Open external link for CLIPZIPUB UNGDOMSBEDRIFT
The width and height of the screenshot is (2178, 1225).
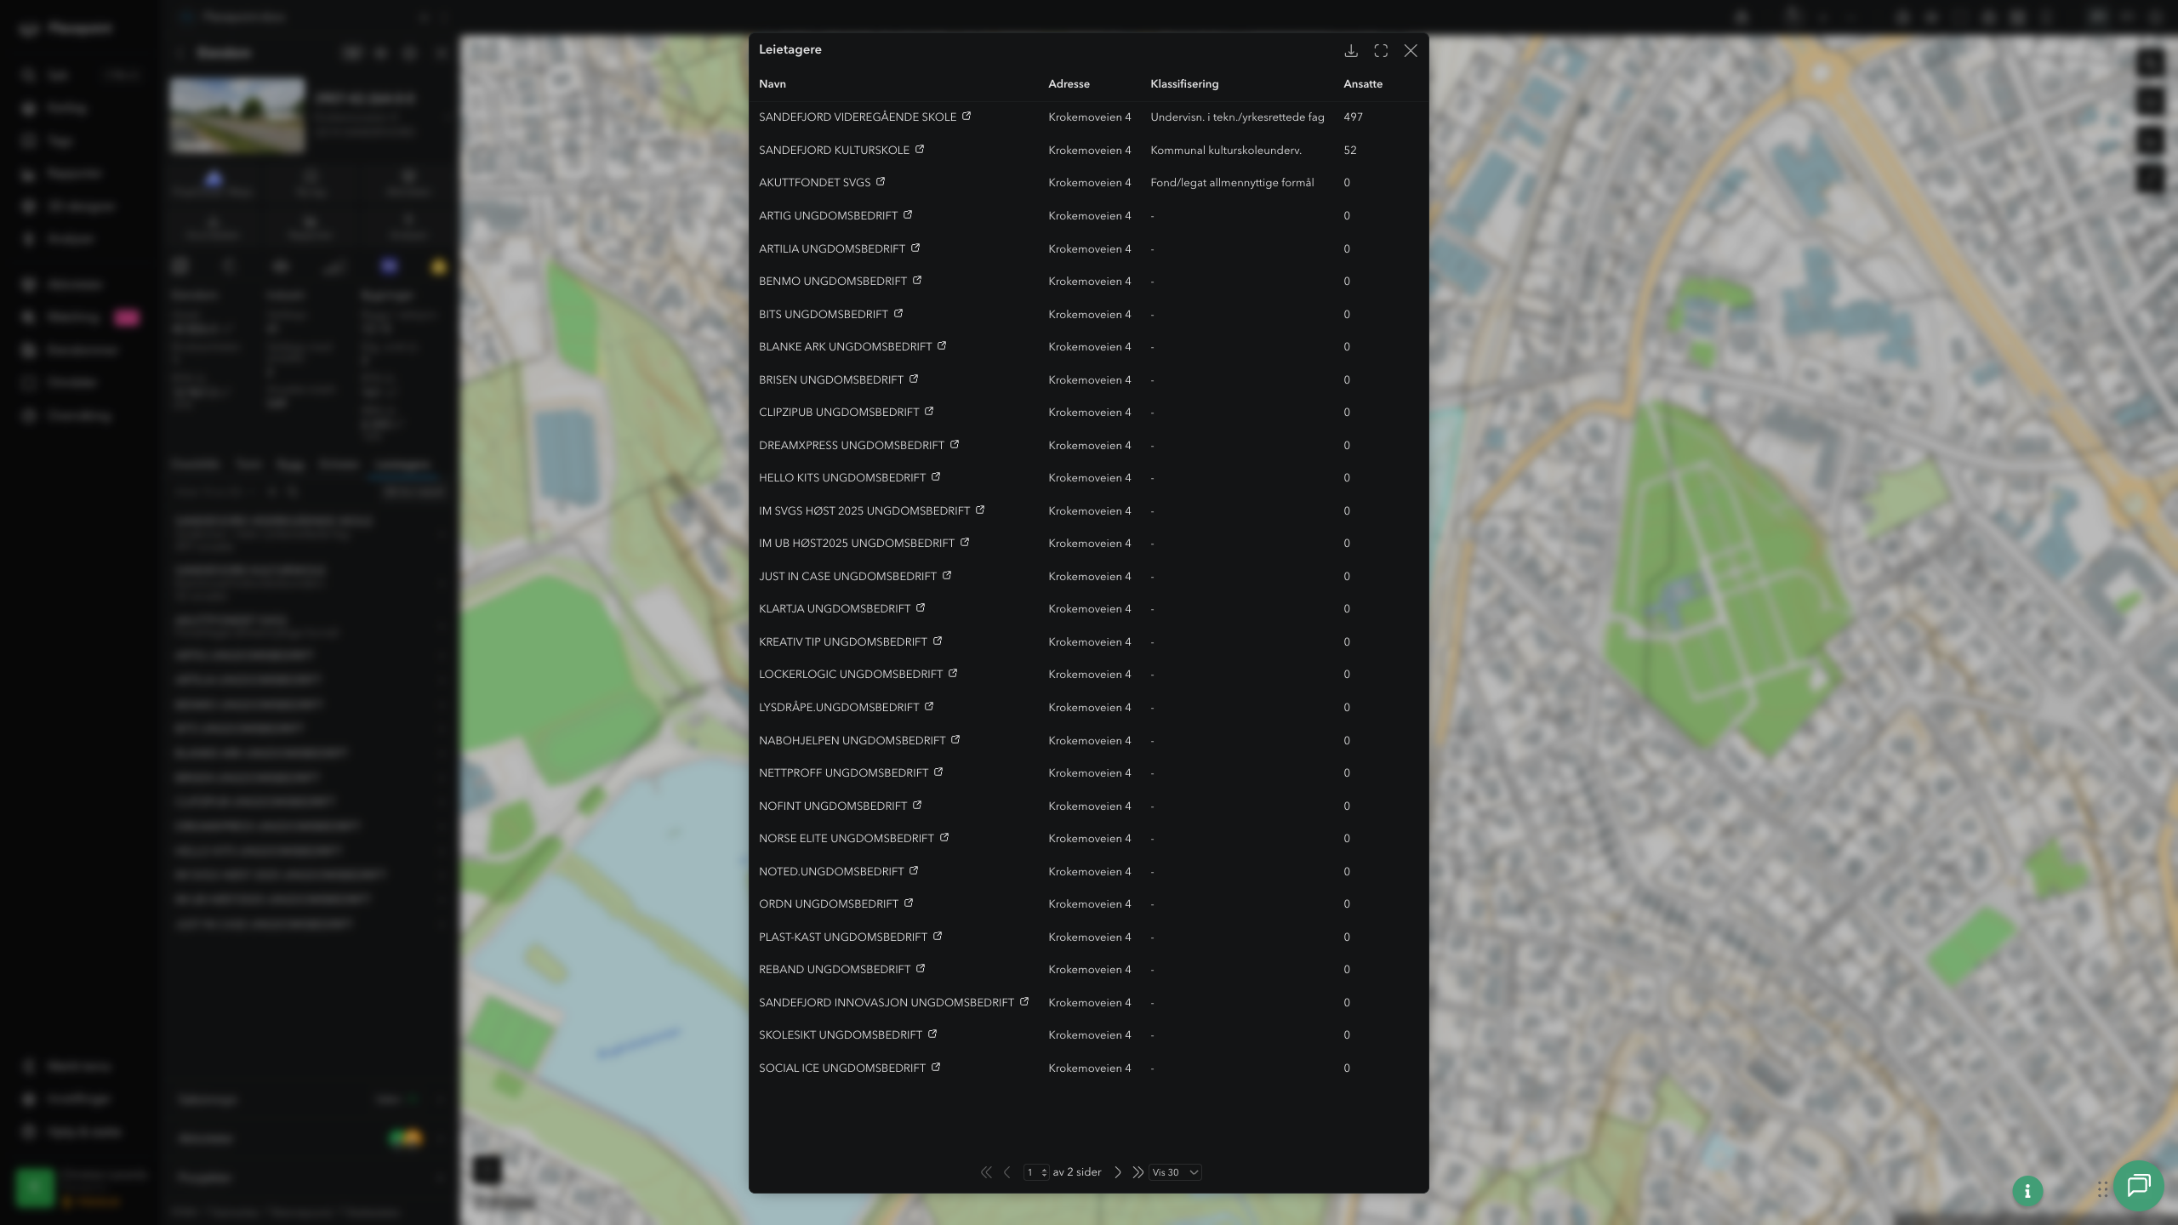(929, 412)
